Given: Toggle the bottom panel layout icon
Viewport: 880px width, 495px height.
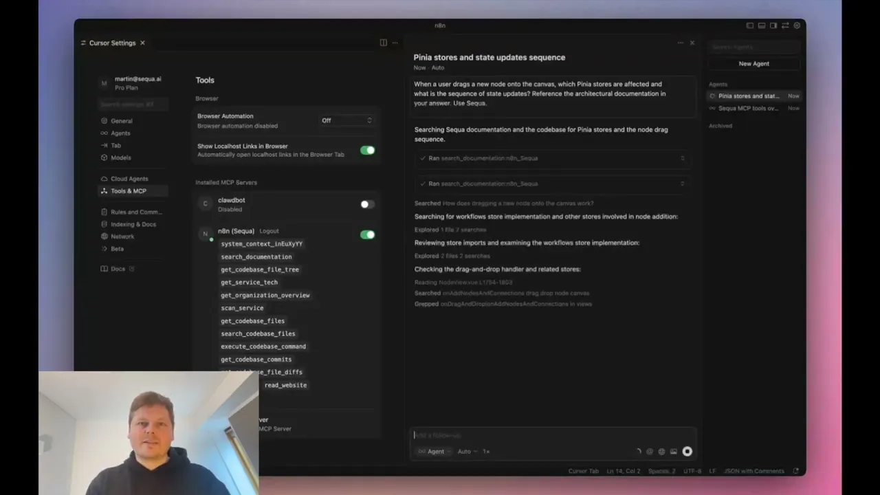Looking at the screenshot, I should [762, 25].
